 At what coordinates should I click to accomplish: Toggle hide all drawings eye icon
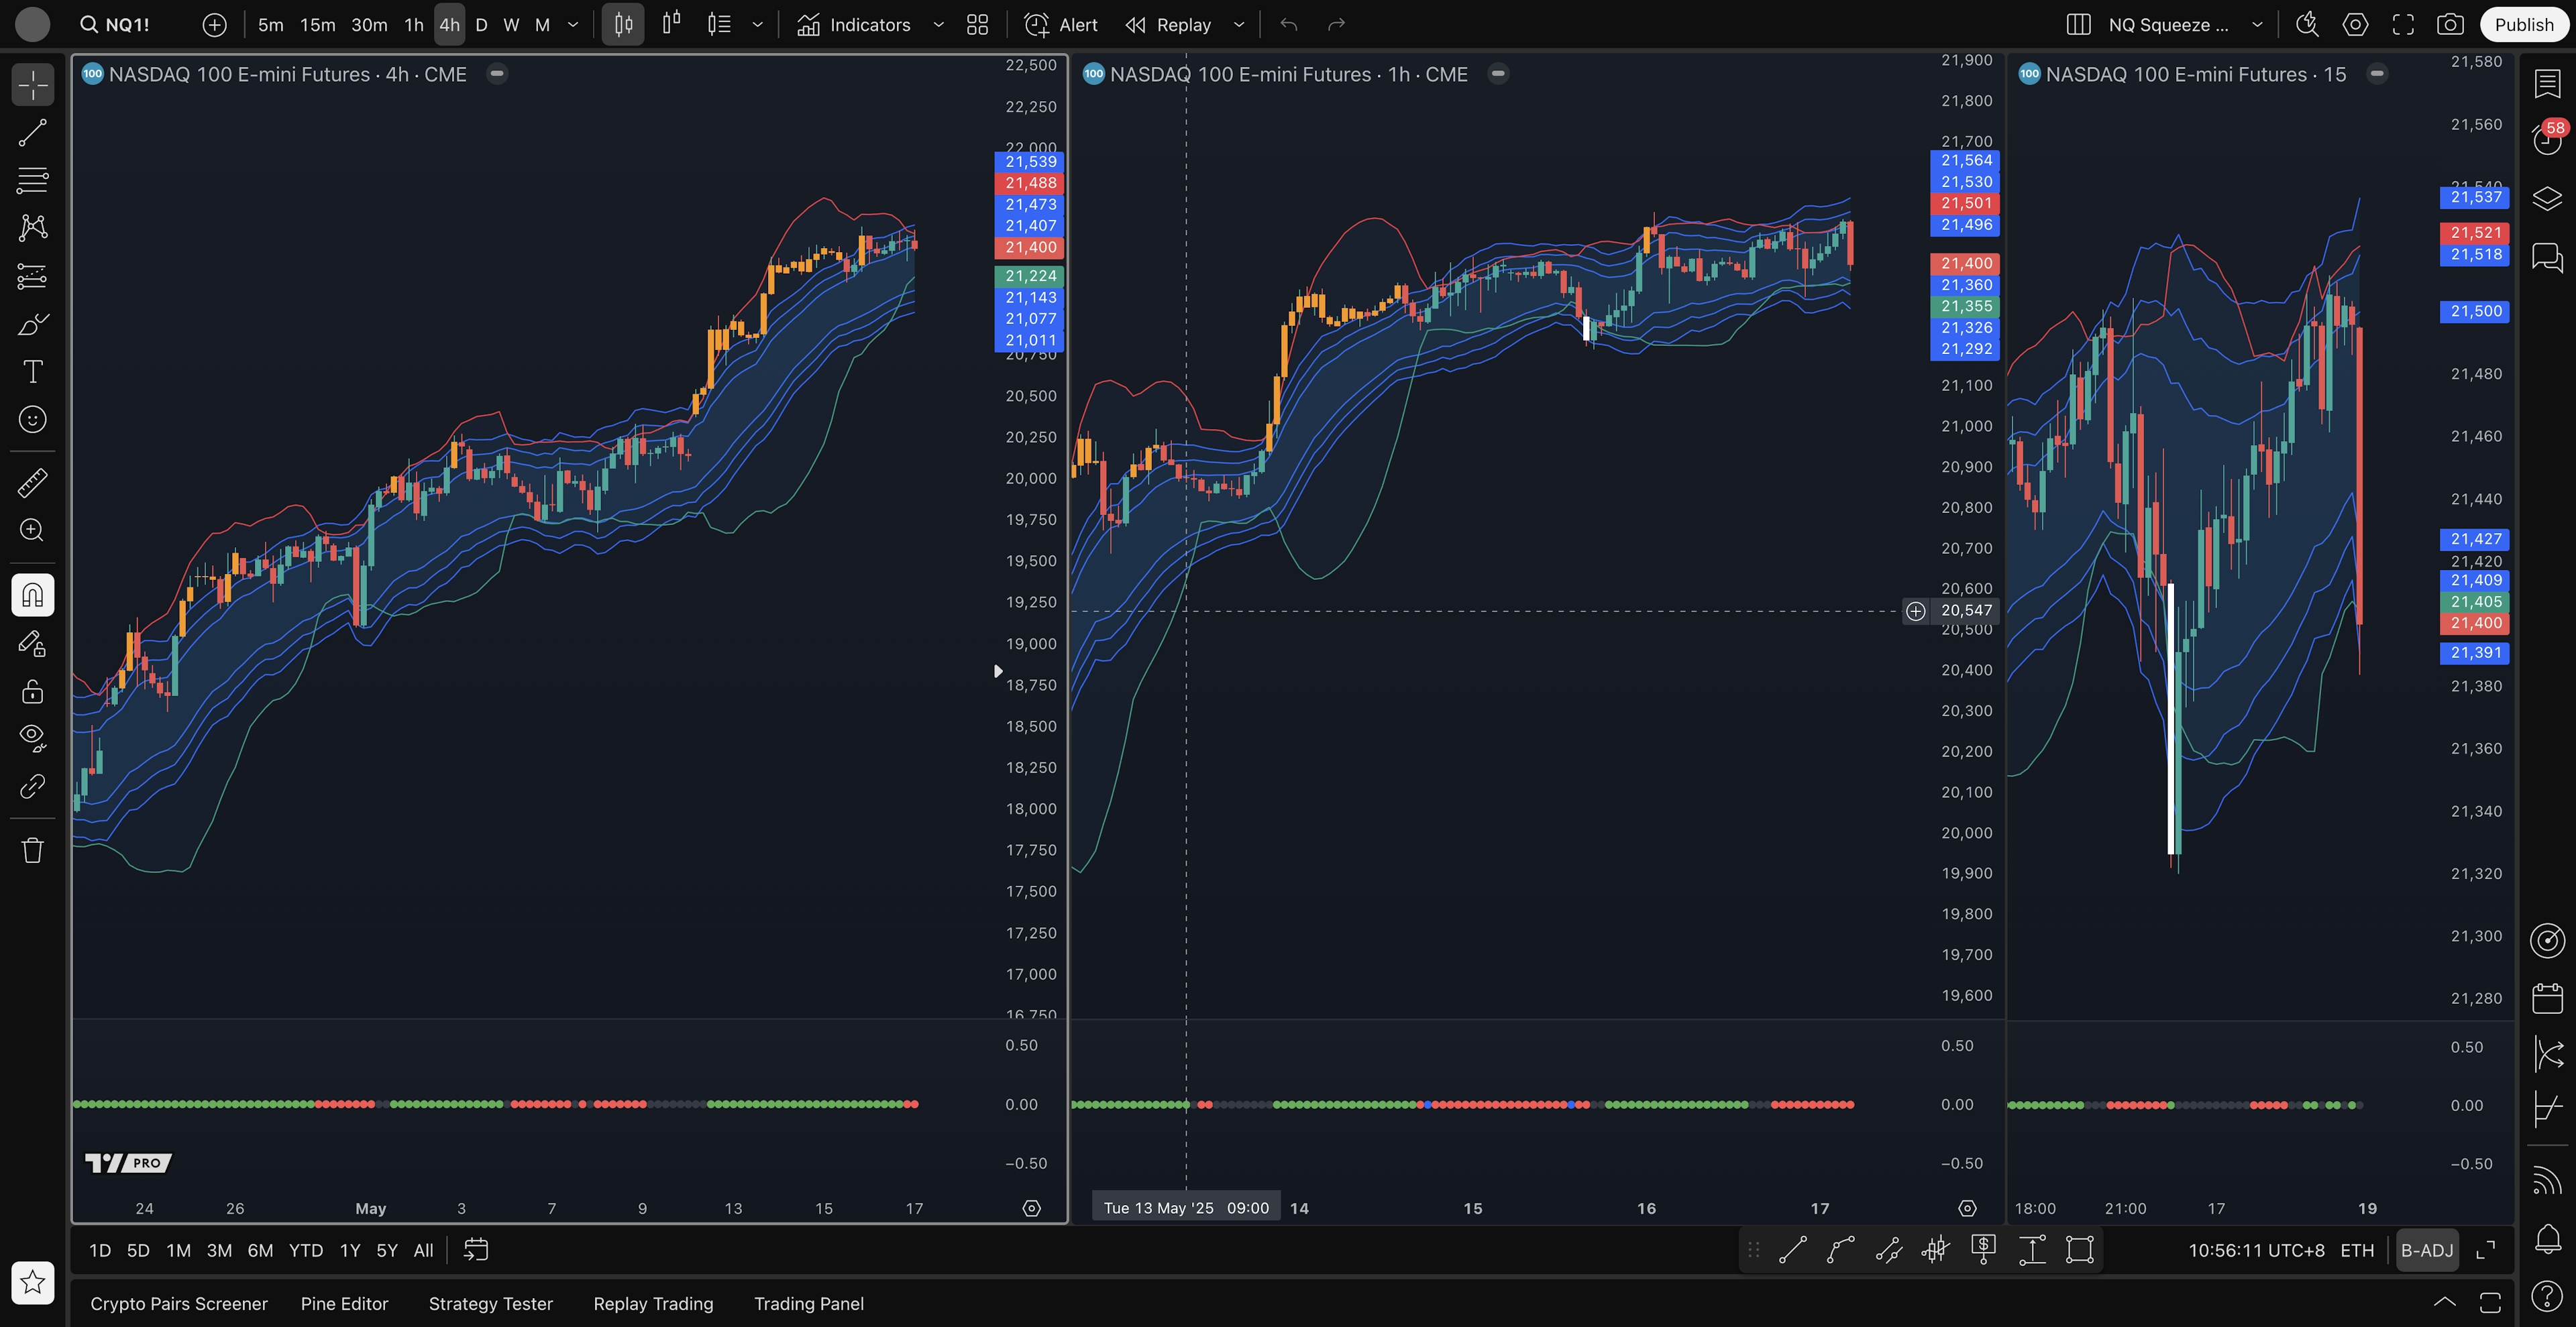pyautogui.click(x=32, y=738)
